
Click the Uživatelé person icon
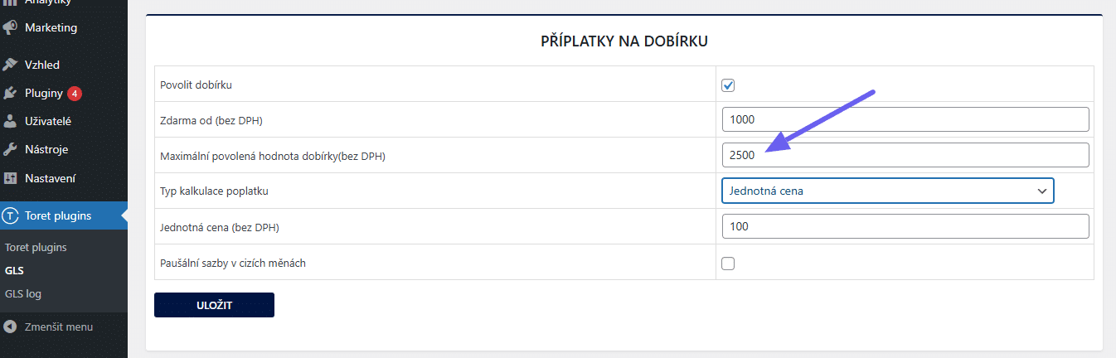click(10, 121)
